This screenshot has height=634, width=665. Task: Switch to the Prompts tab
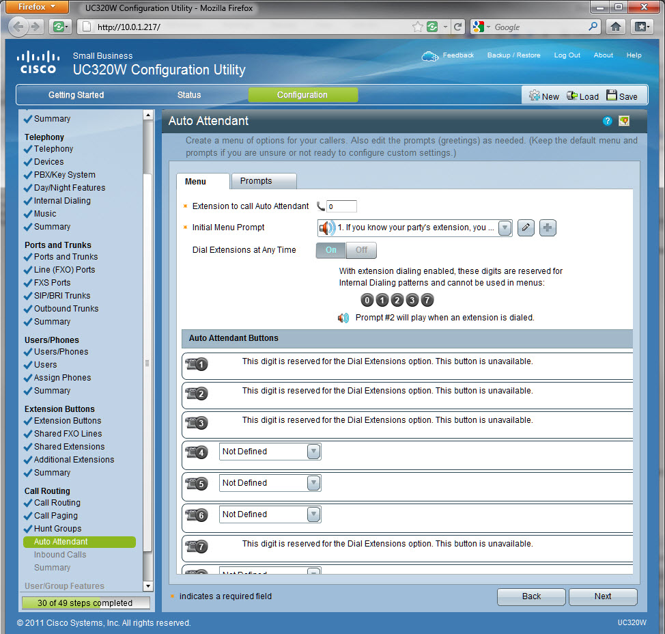pyautogui.click(x=256, y=181)
